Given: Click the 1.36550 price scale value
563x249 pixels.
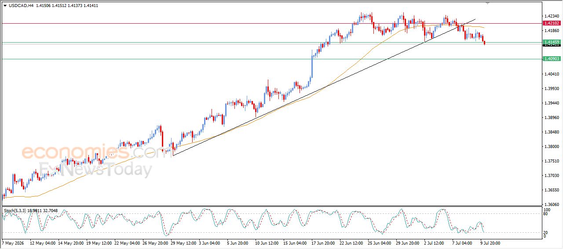Looking at the screenshot, I should [551, 190].
